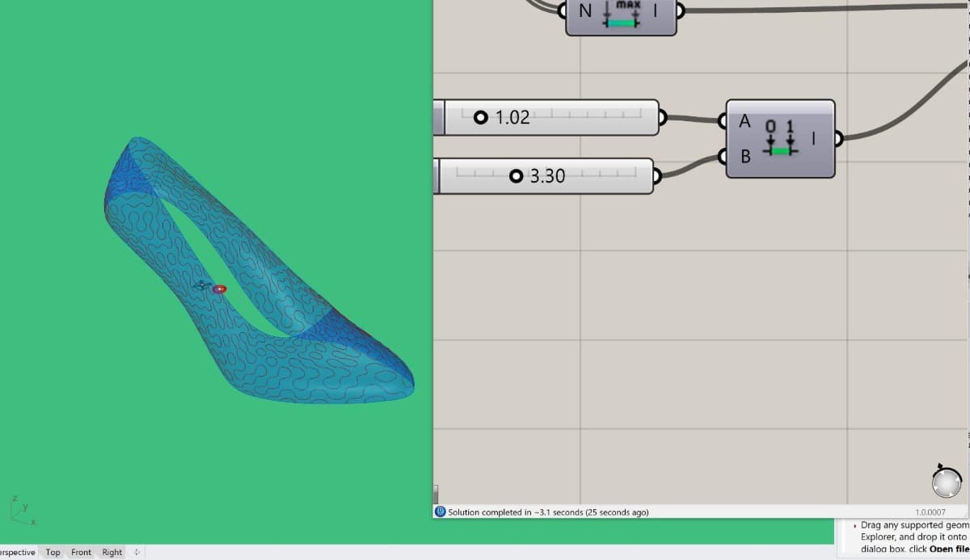
Task: Switch to the Front viewport tab
Action: coord(81,552)
